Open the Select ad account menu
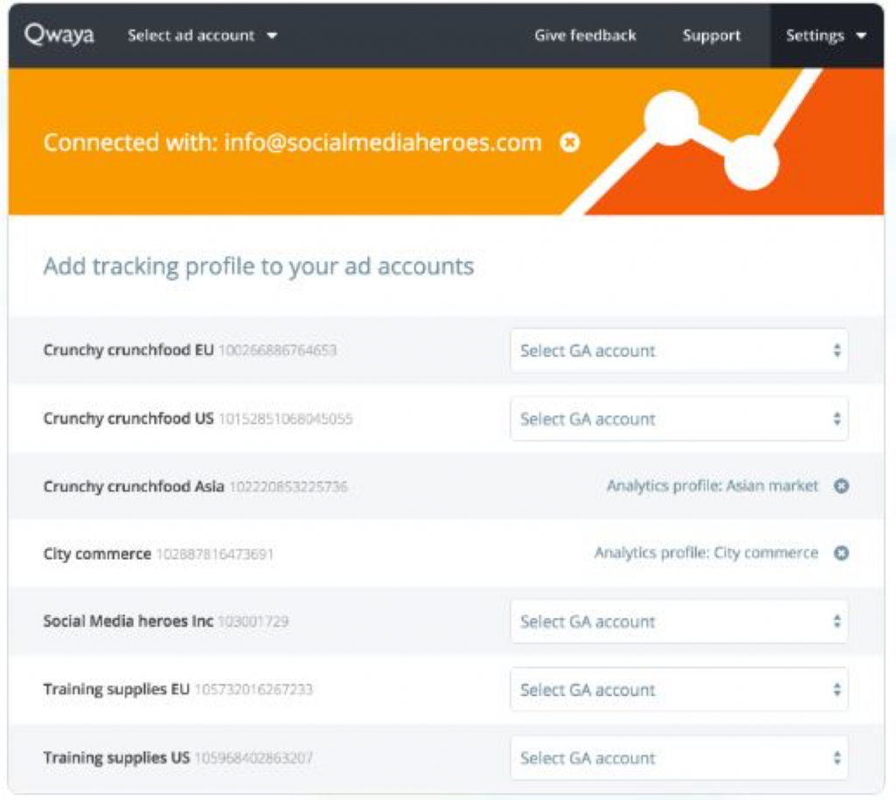896x800 pixels. tap(202, 35)
